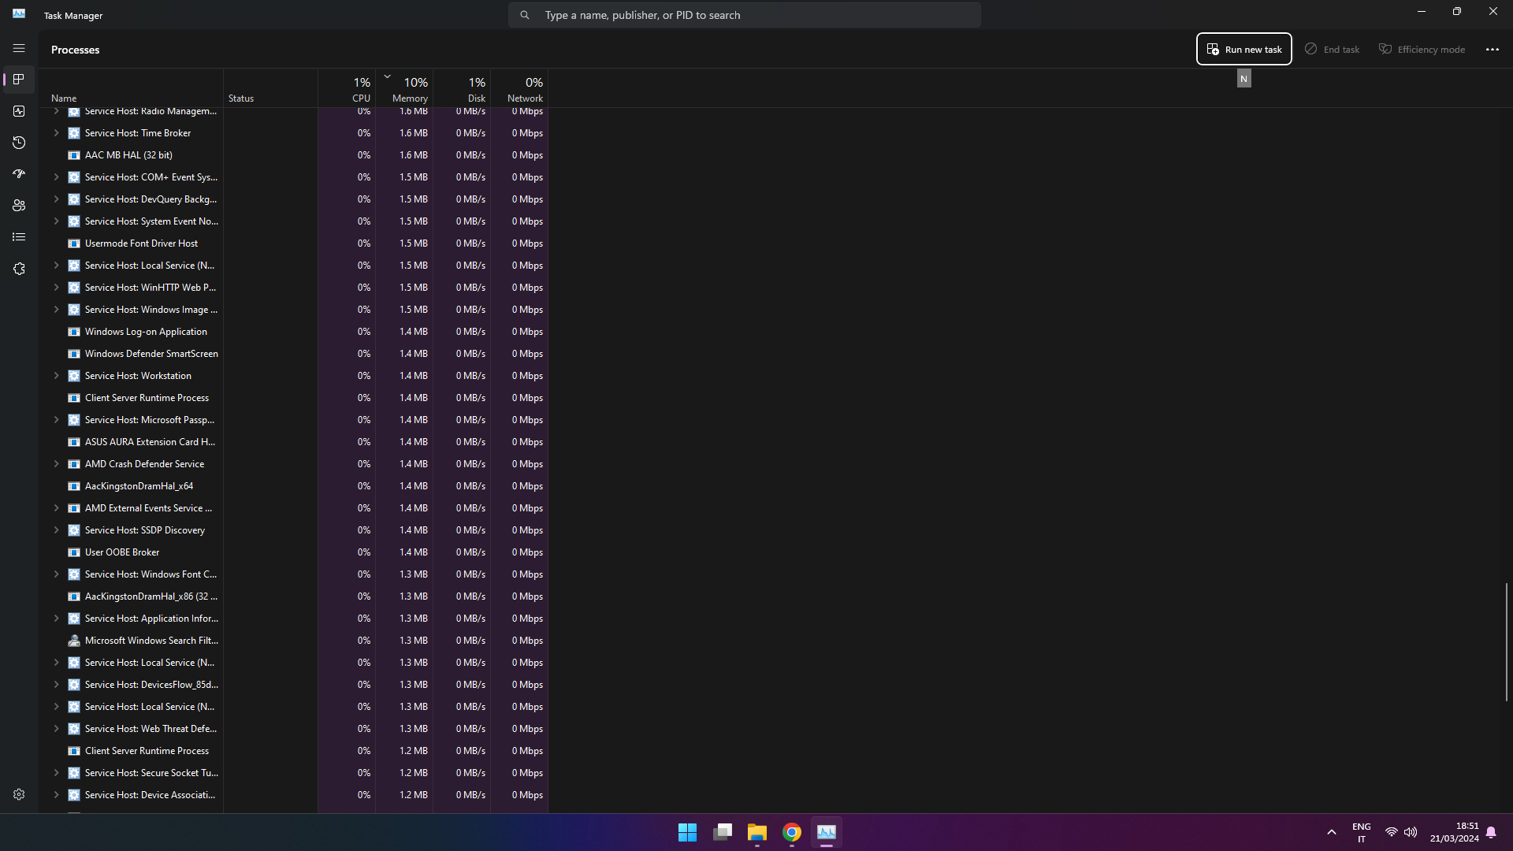Expand Service Host: COM+ Event System
1513x851 pixels.
coord(56,177)
